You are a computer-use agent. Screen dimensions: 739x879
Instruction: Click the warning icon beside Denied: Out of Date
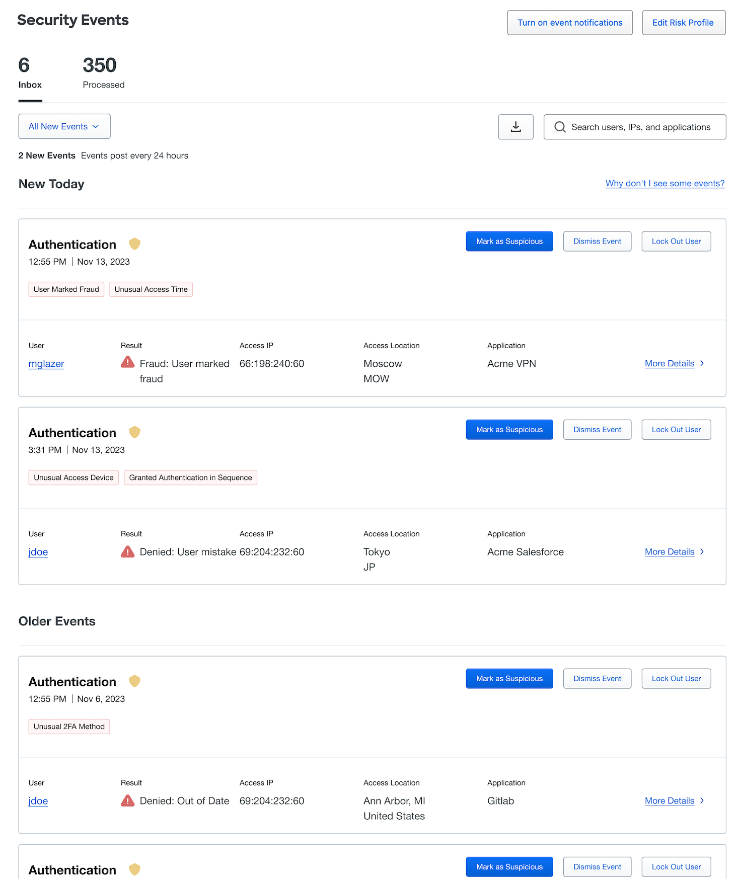(127, 801)
